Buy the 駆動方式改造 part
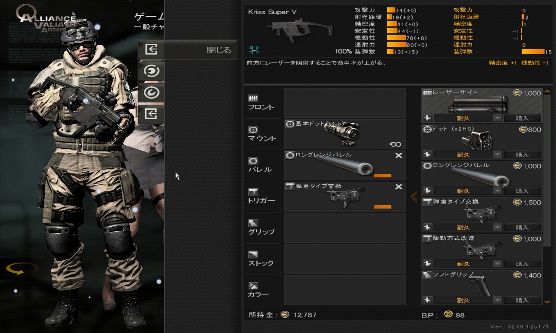556x333 pixels. pos(522,264)
